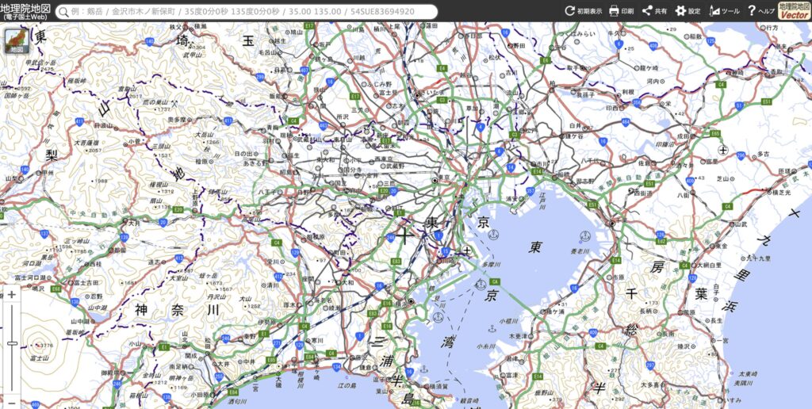The width and height of the screenshot is (812, 409).
Task: Open the 設定 settings gear
Action: 688,11
